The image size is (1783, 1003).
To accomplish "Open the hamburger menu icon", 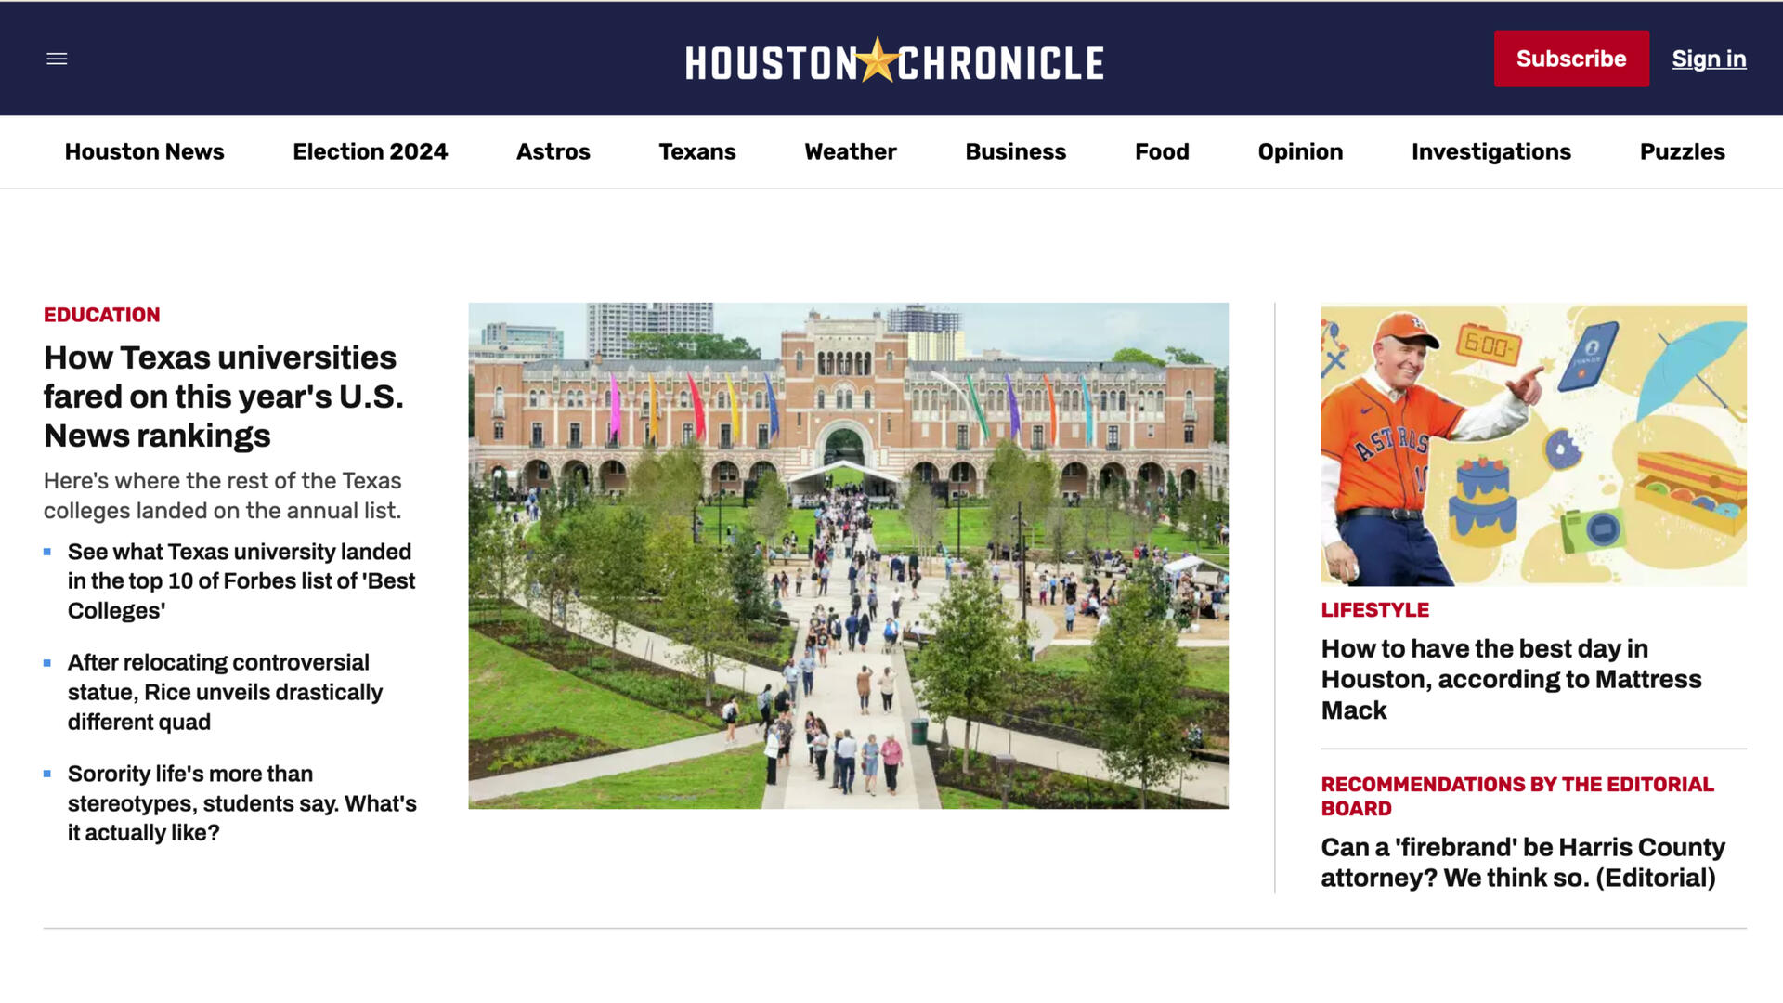I will pos(57,59).
